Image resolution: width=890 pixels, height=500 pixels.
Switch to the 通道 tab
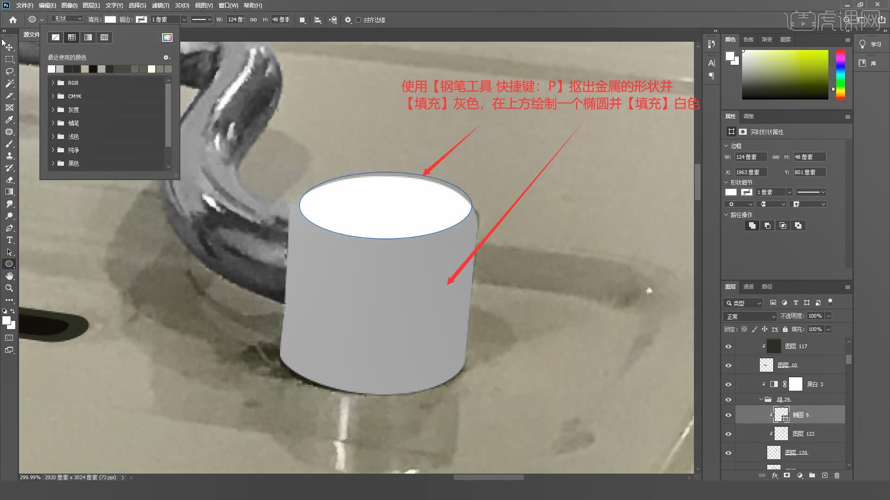tap(748, 287)
